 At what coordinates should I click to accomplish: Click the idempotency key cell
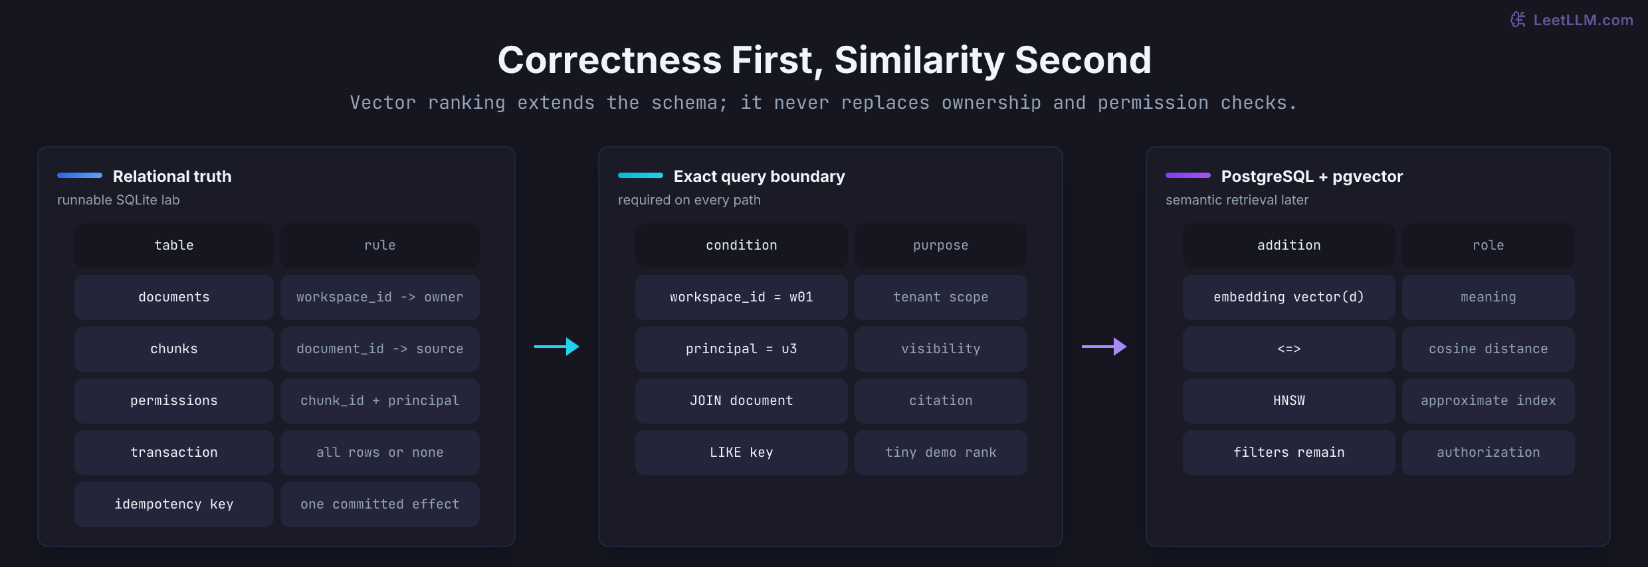174,505
